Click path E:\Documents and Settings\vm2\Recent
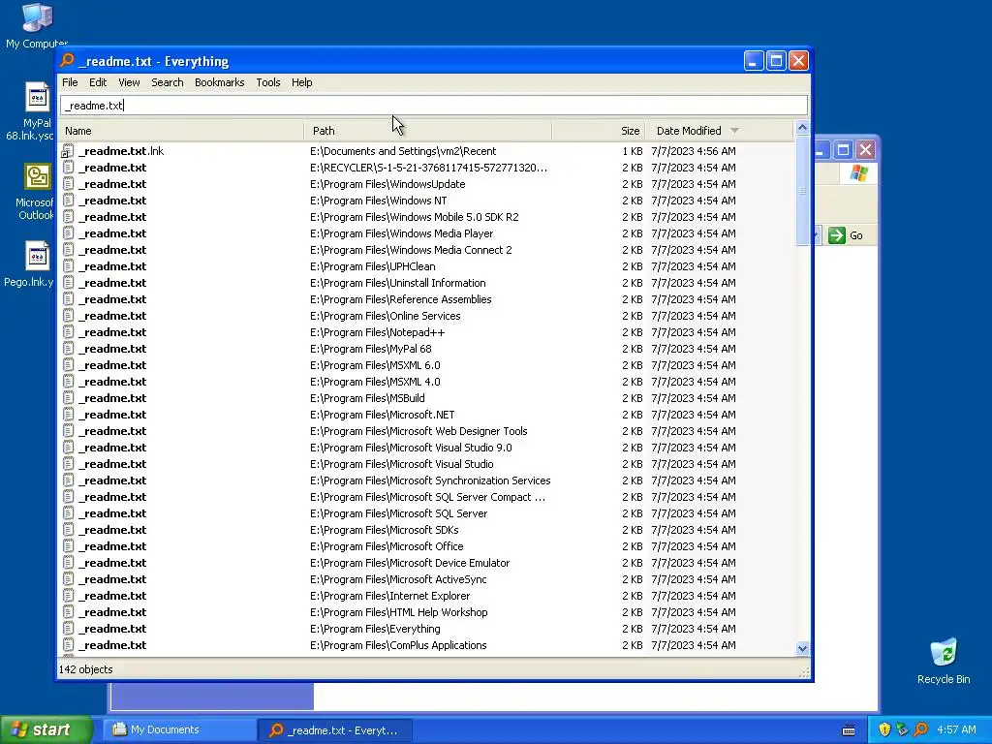This screenshot has width=992, height=744. coord(403,151)
